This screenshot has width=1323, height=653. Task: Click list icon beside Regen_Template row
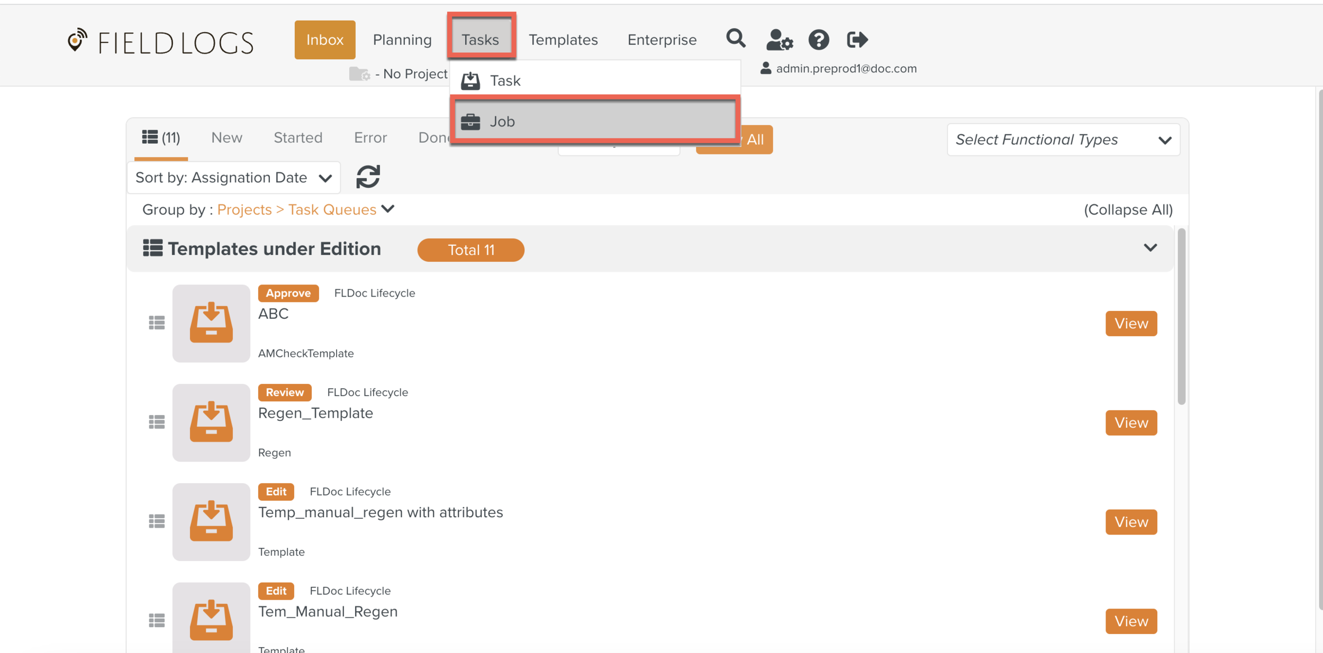click(157, 422)
